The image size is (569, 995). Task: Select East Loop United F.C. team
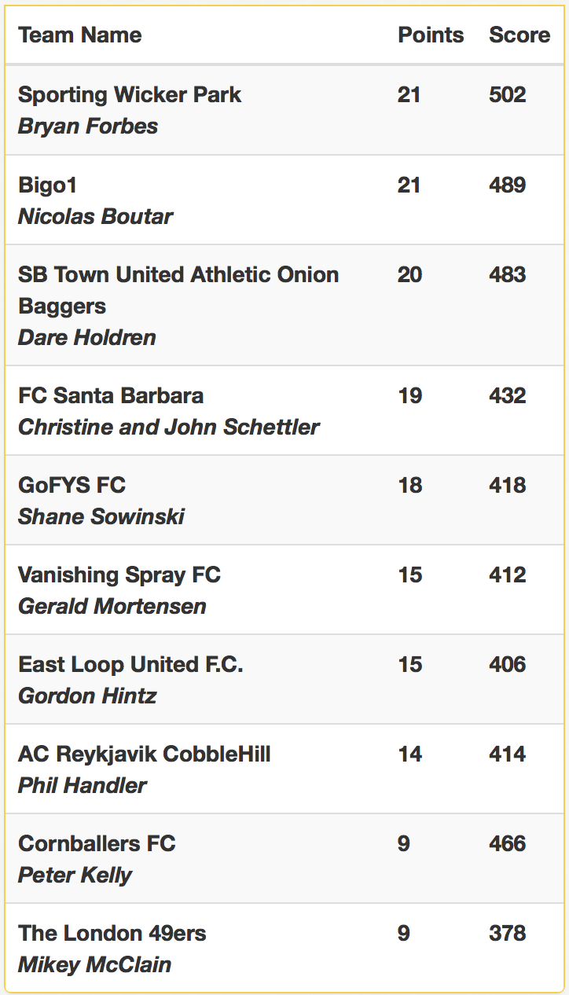(x=130, y=664)
